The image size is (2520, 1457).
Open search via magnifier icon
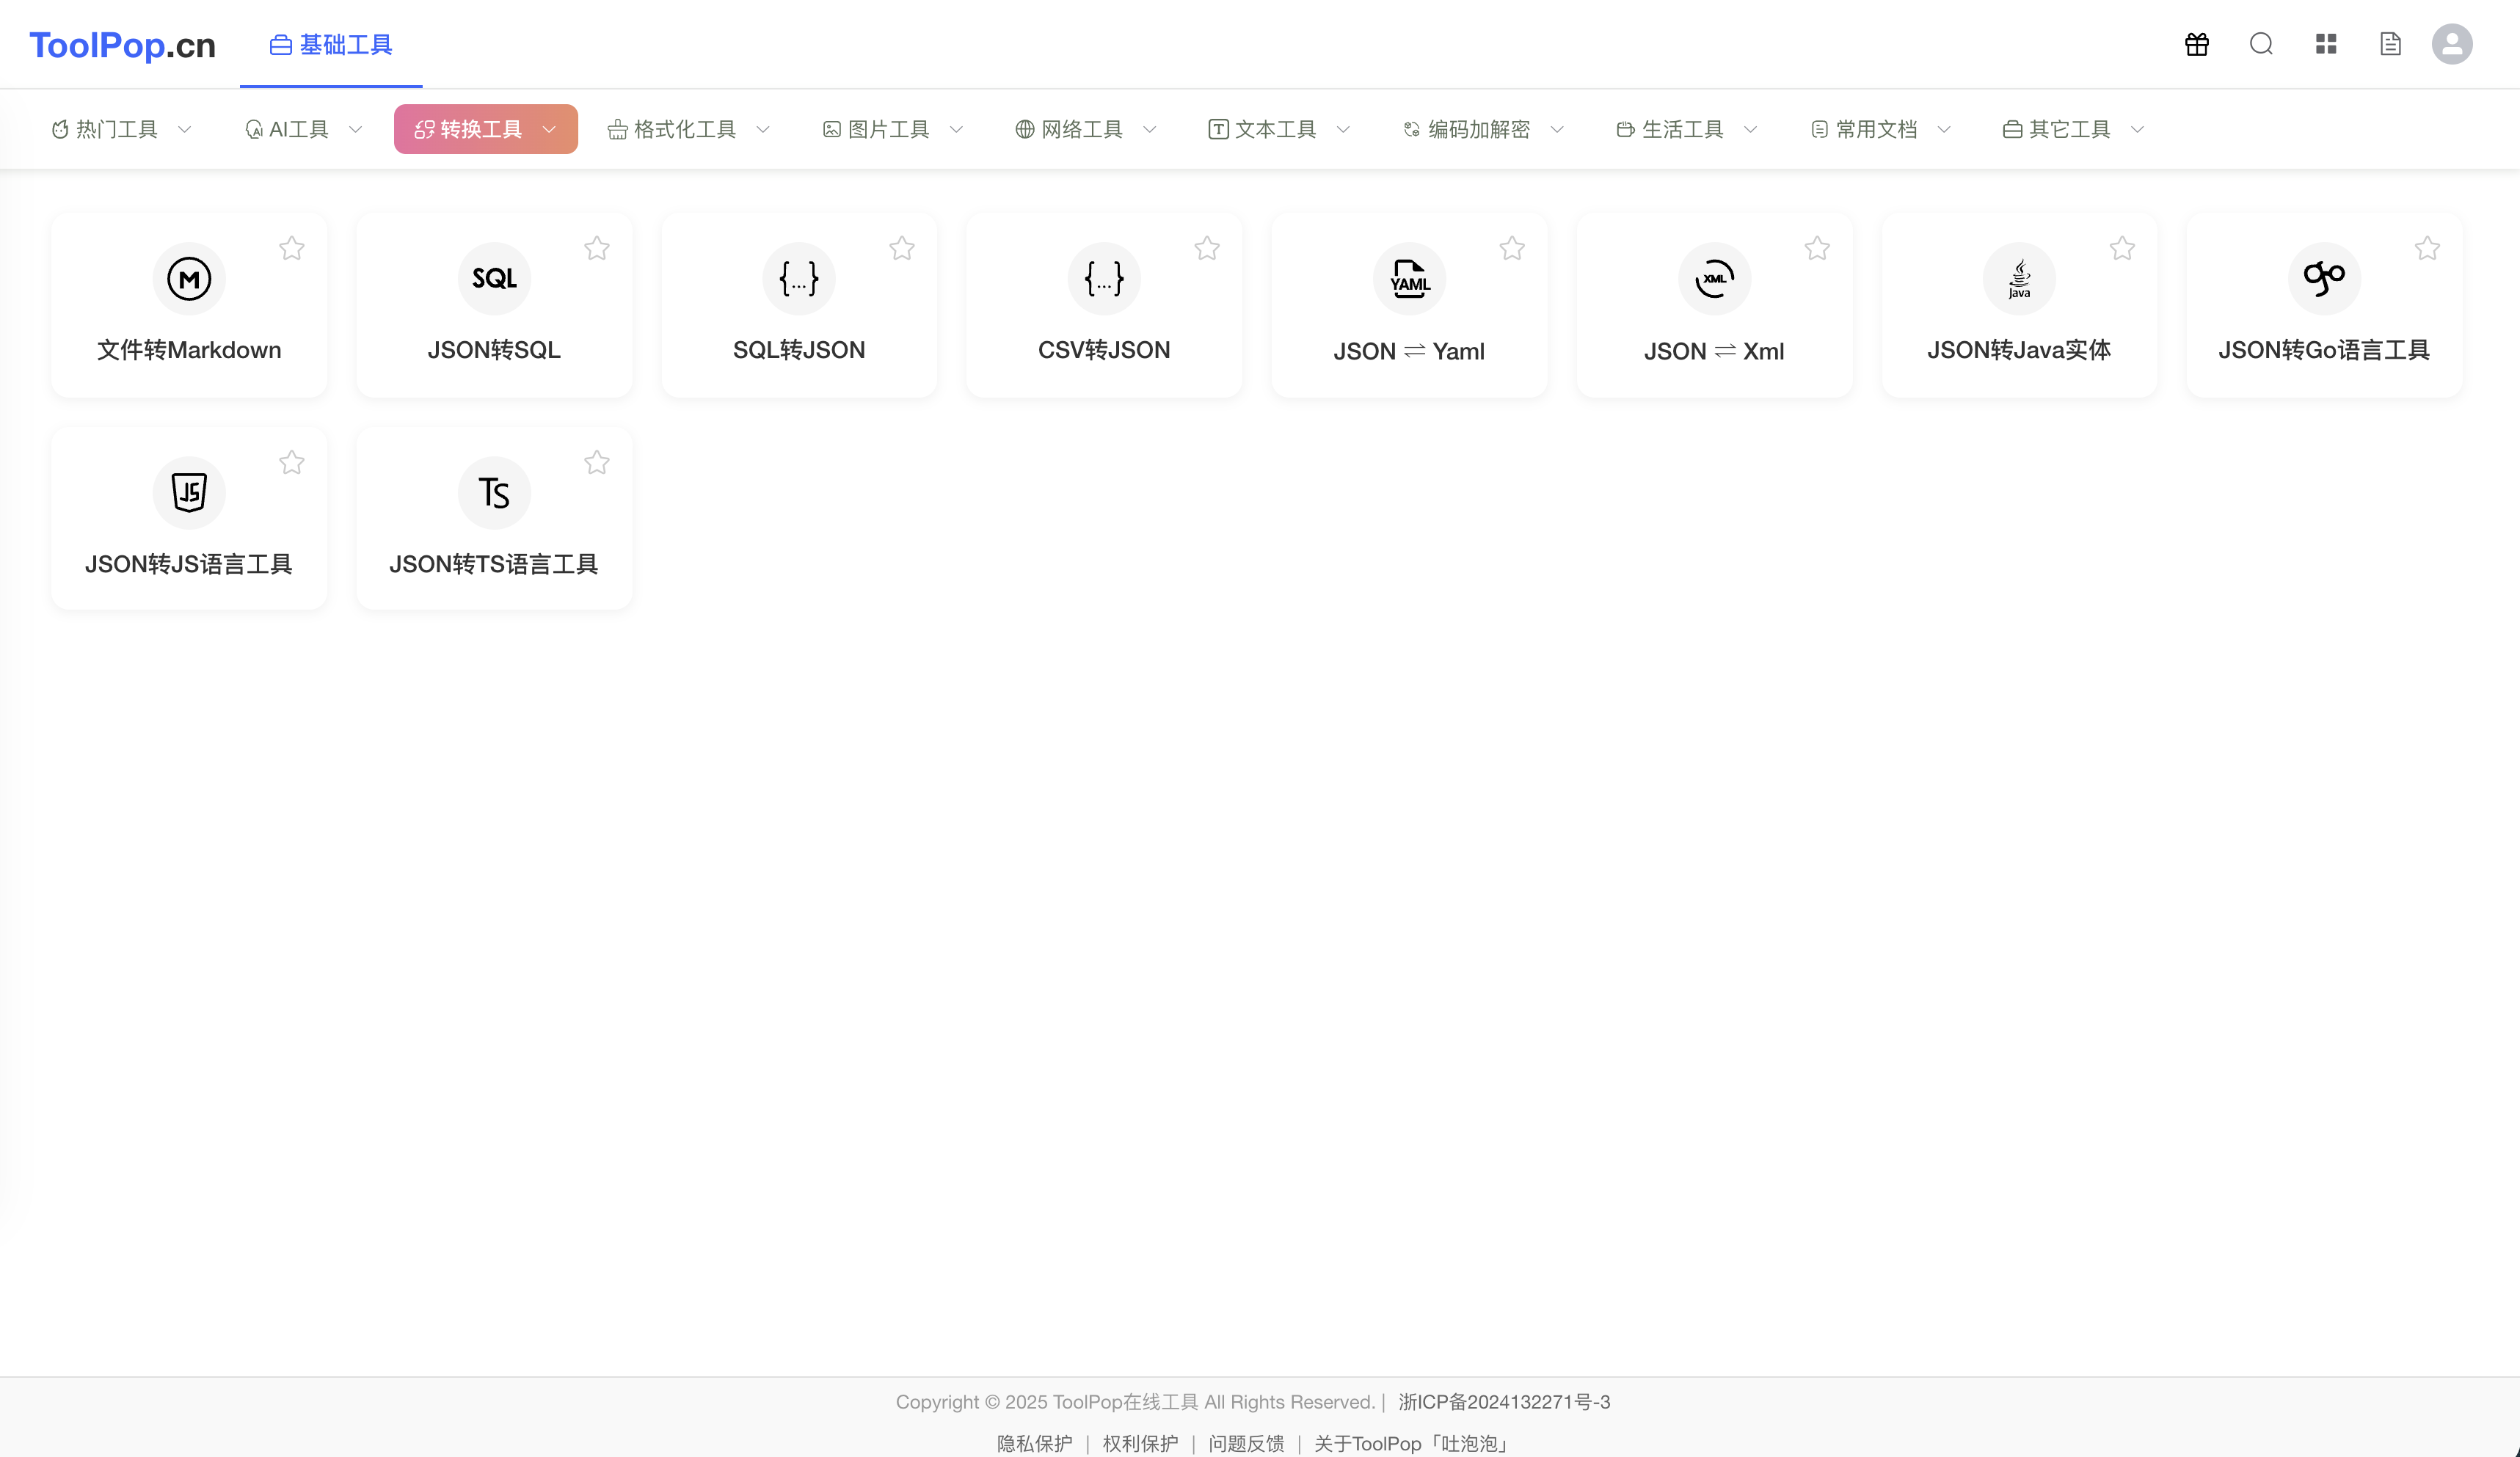coord(2261,44)
